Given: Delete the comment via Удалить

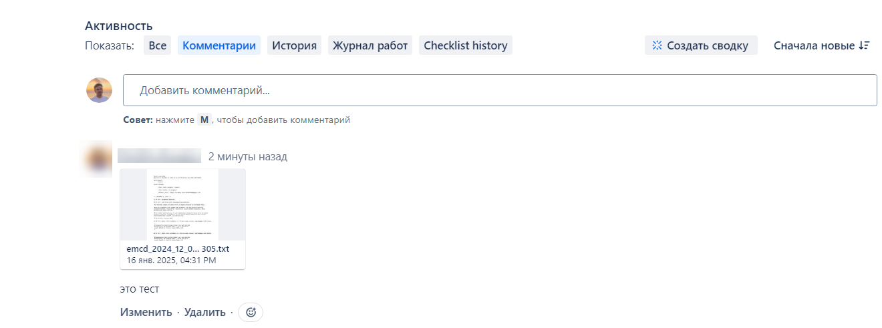Looking at the screenshot, I should (x=206, y=312).
